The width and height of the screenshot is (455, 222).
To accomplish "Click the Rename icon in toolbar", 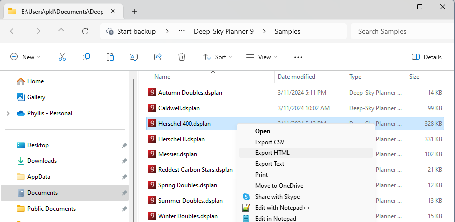I will (134, 57).
